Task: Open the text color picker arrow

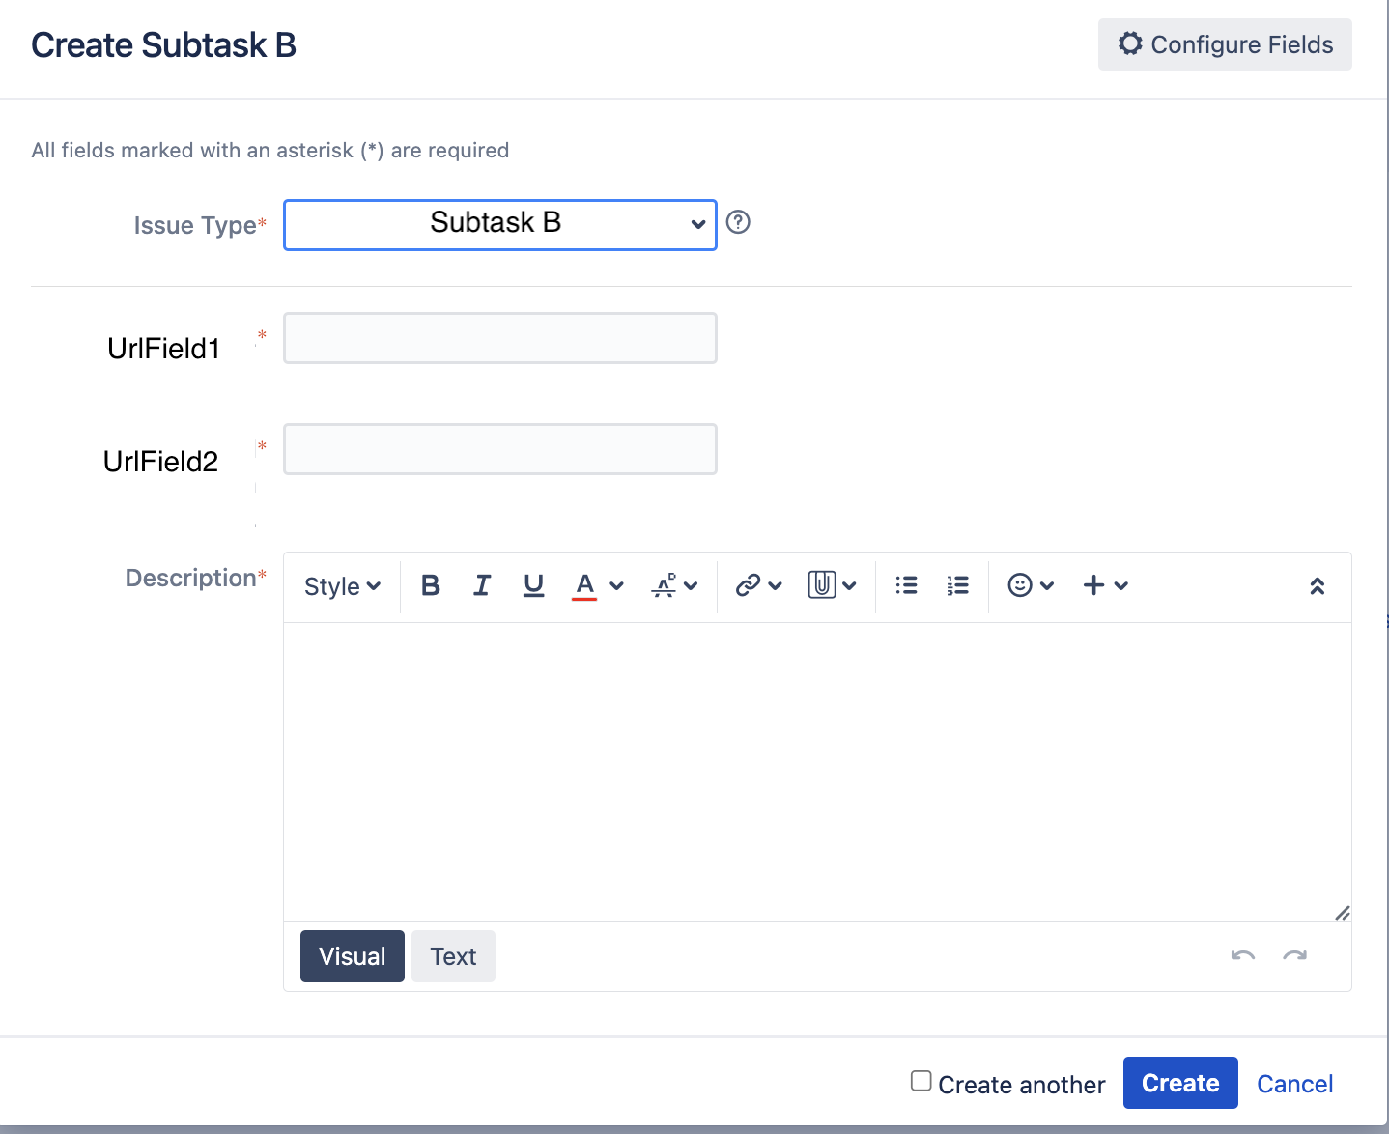Action: 617,585
